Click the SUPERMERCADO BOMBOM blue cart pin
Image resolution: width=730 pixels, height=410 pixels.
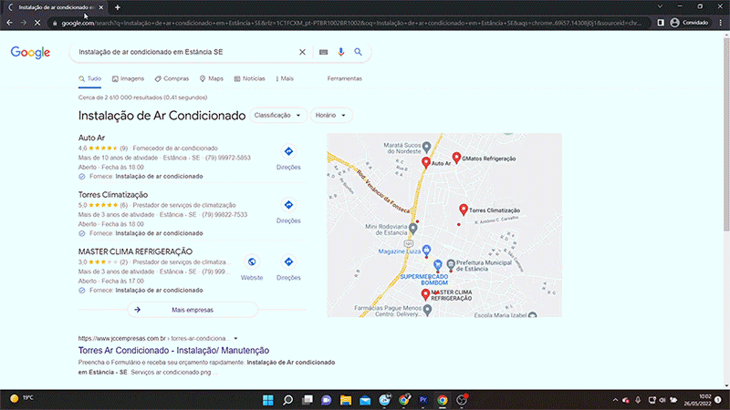point(438,265)
